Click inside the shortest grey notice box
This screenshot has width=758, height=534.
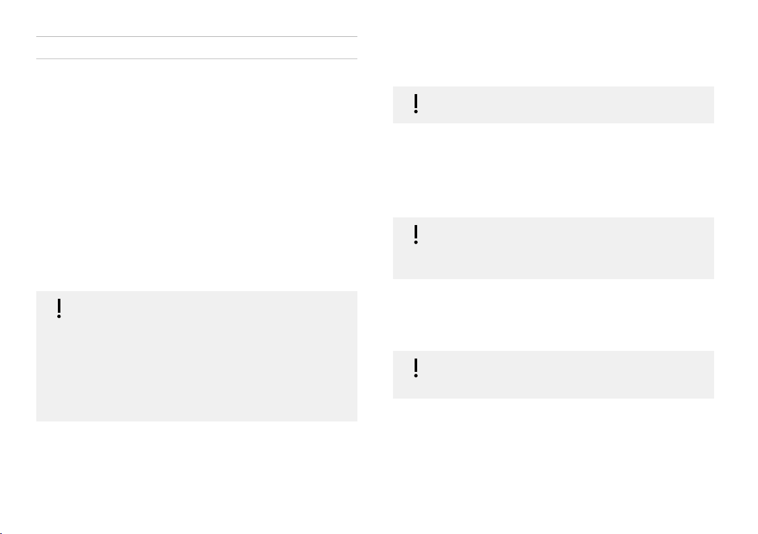(553, 105)
